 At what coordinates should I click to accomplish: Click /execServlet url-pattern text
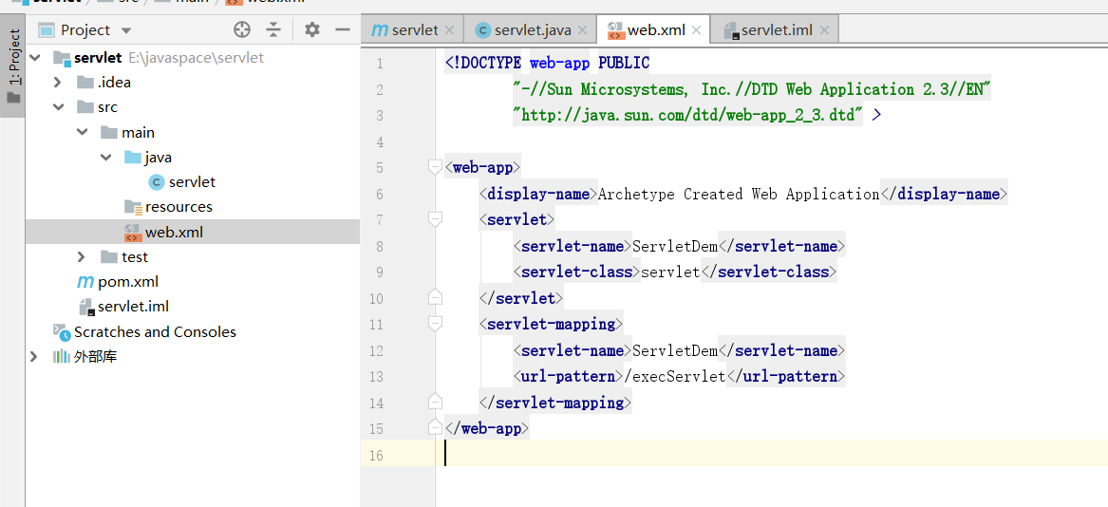pos(675,377)
